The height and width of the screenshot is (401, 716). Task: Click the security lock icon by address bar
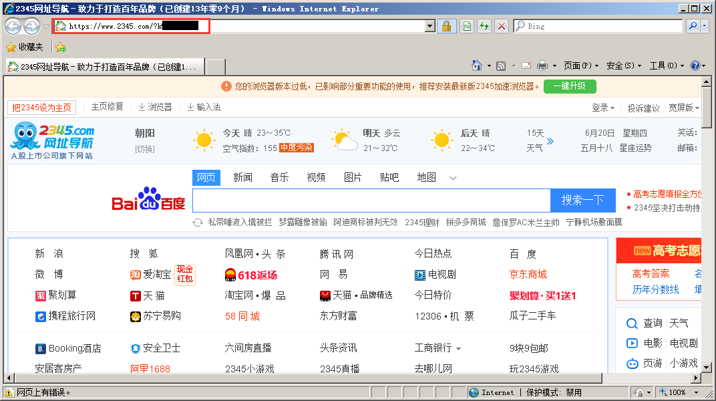446,27
